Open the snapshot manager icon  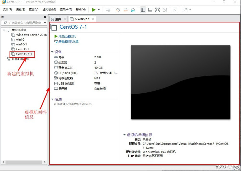click(133, 10)
